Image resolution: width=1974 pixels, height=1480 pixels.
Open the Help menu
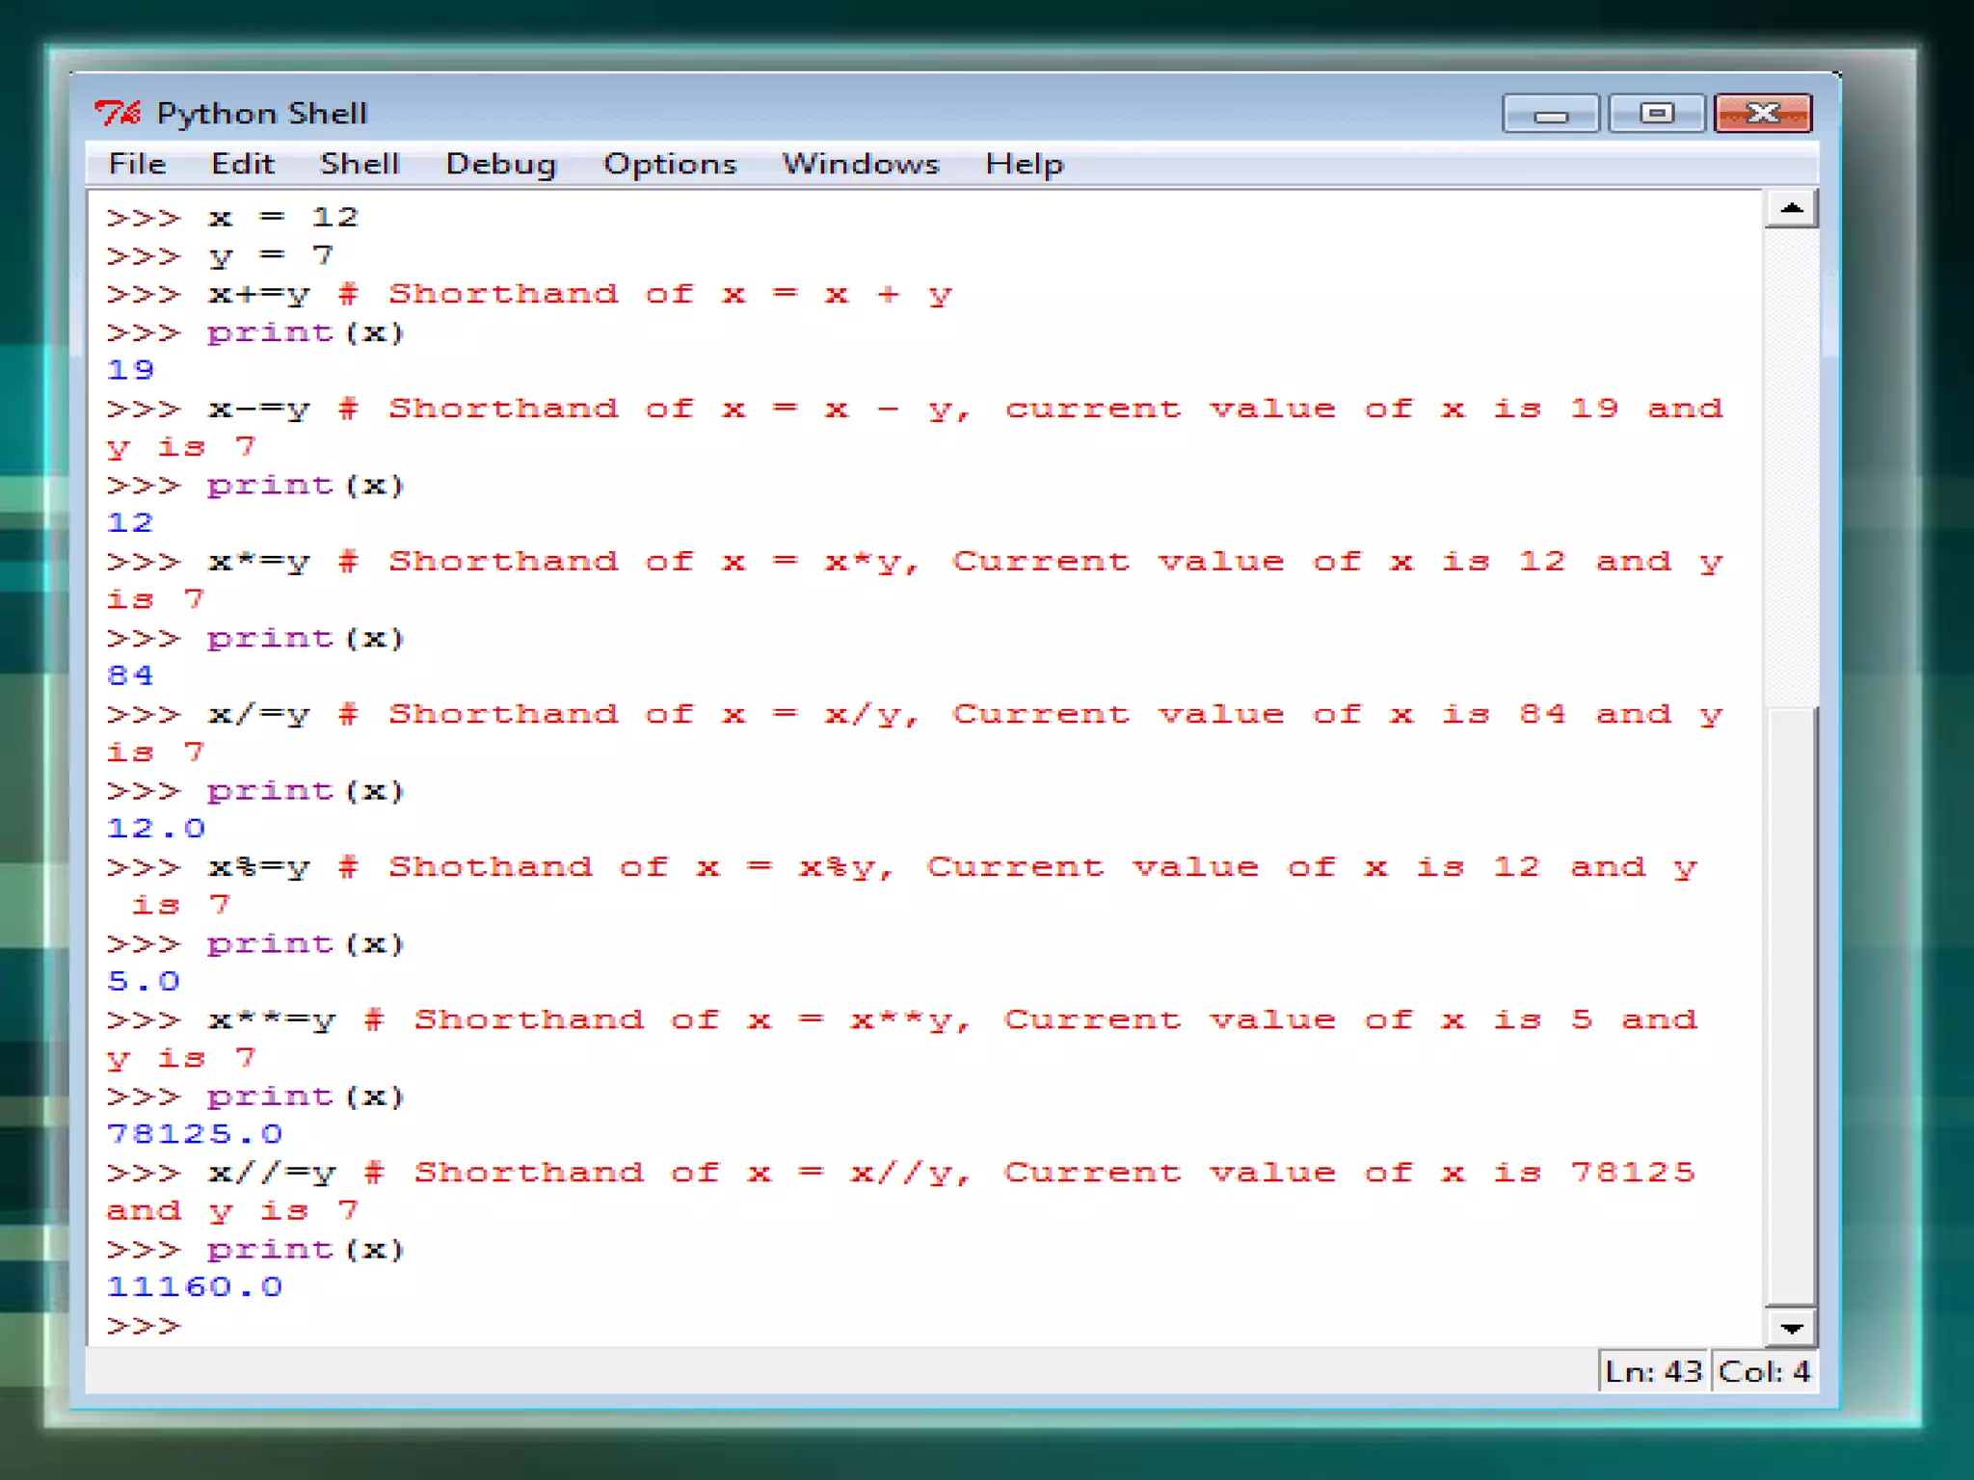coord(1024,164)
